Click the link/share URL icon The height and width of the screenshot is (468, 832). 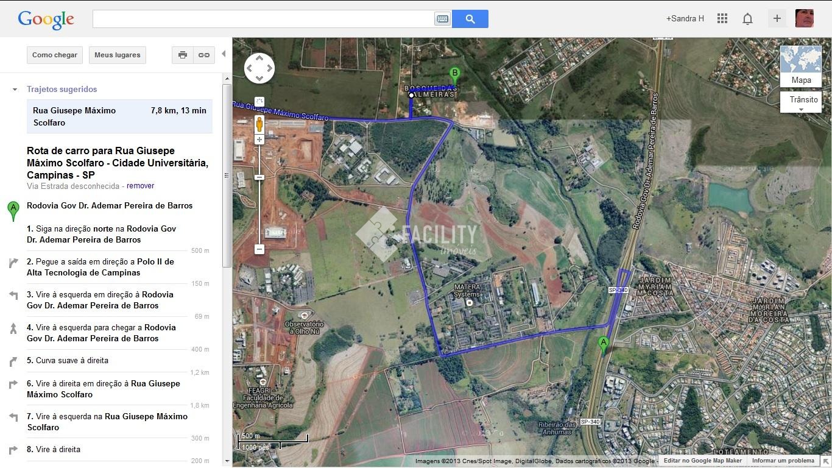coord(203,55)
